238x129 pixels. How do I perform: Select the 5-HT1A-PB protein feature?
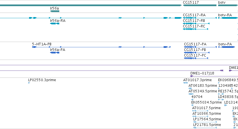pos(102,47)
